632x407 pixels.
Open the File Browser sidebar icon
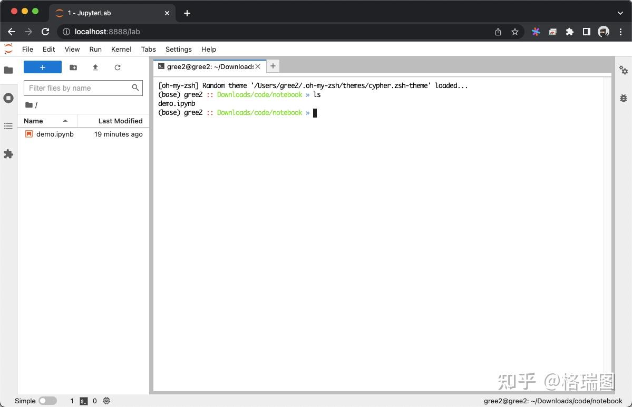click(x=8, y=70)
